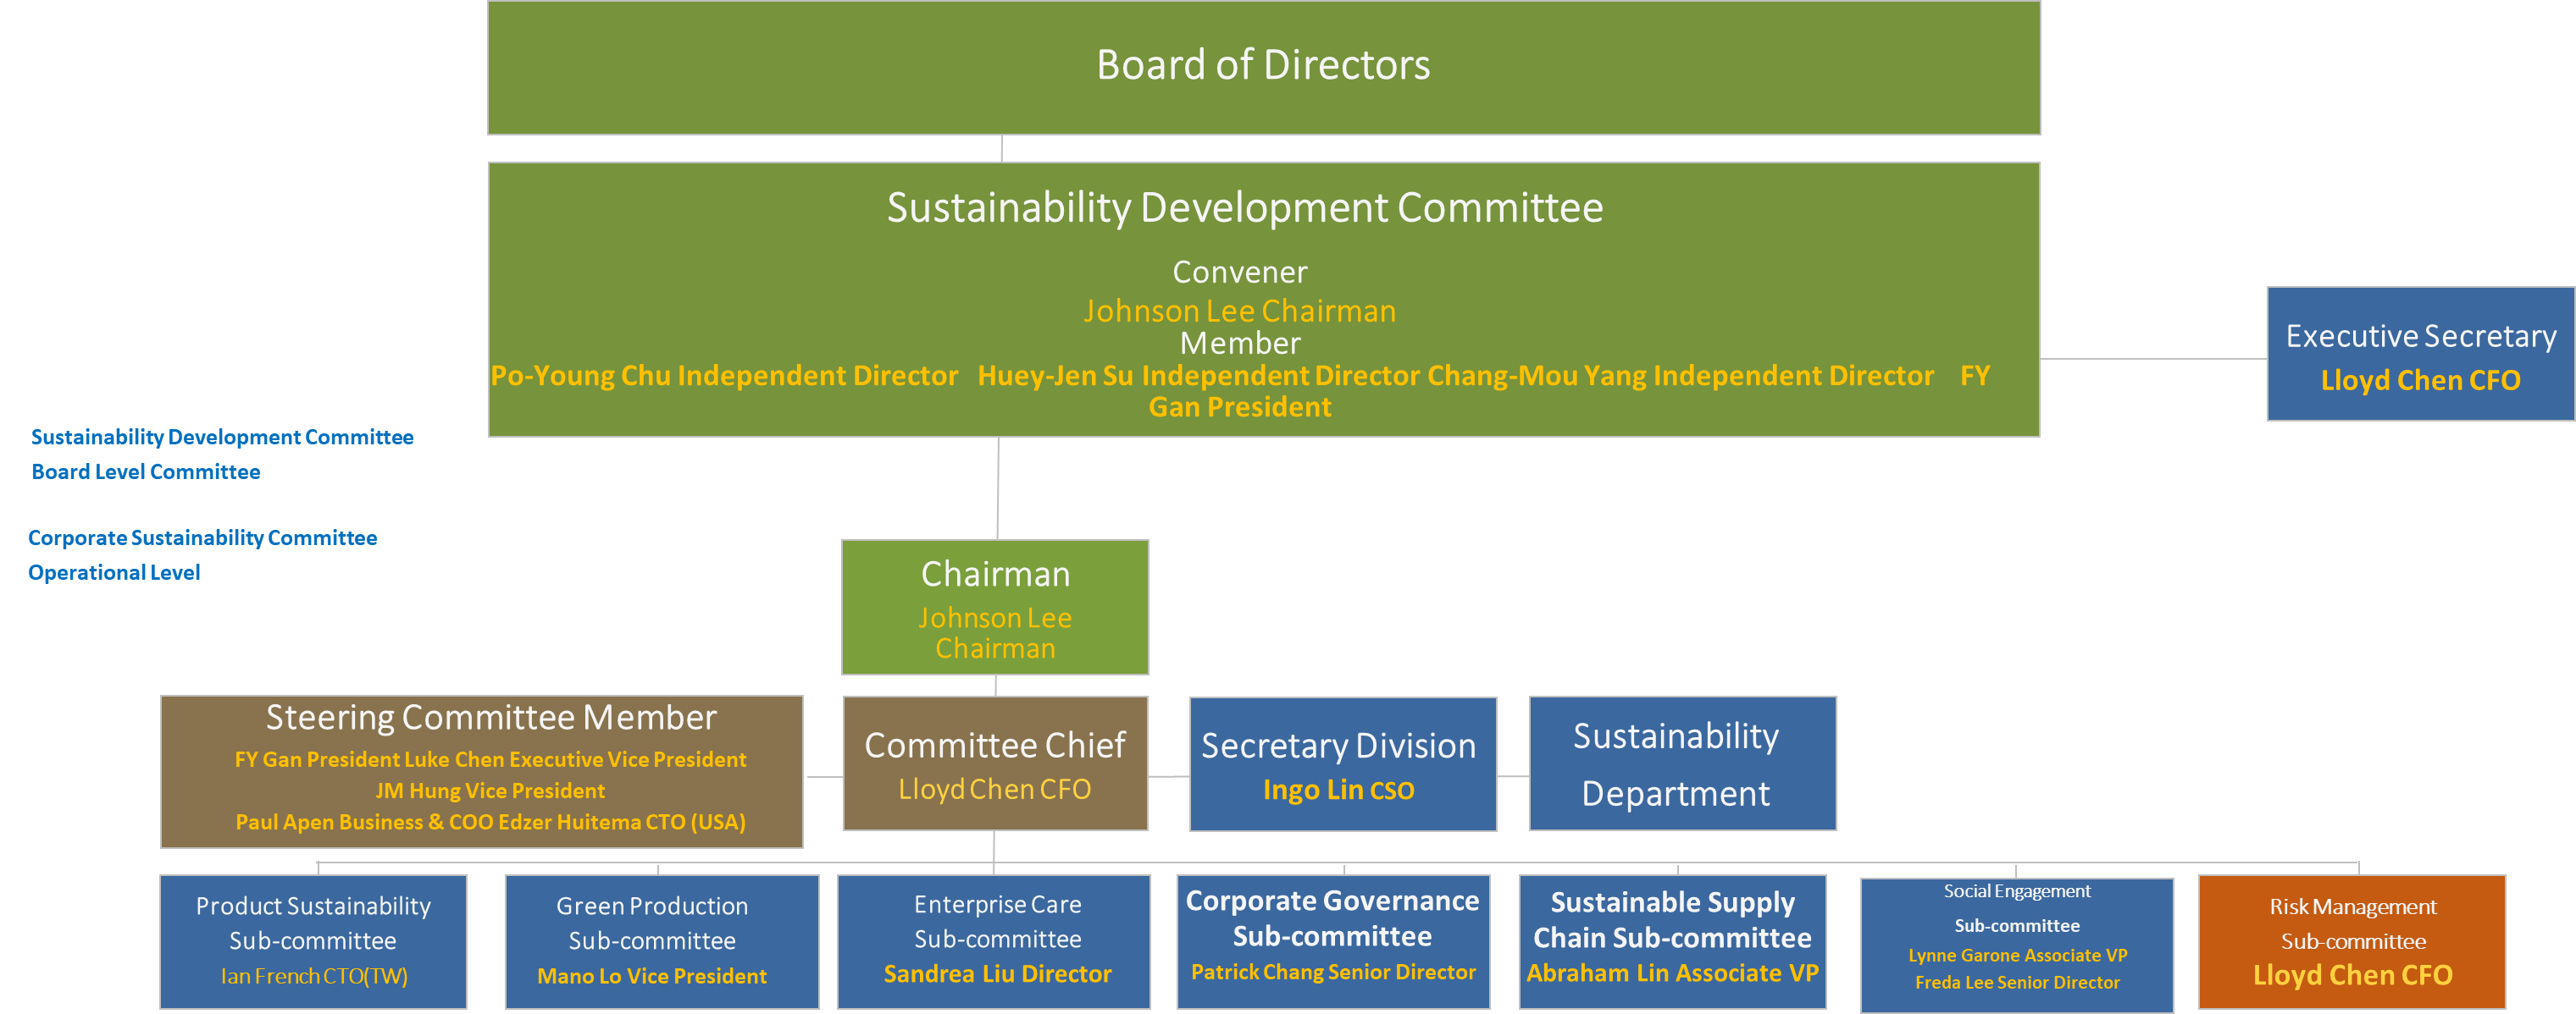Click the Steering Committee Member box
This screenshot has width=2576, height=1014.
(x=481, y=771)
